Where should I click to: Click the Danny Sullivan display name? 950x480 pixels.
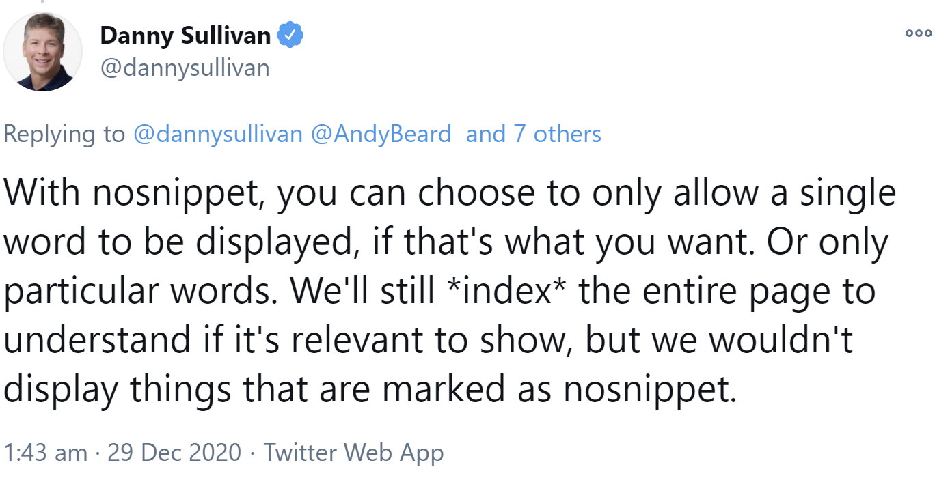pos(185,35)
